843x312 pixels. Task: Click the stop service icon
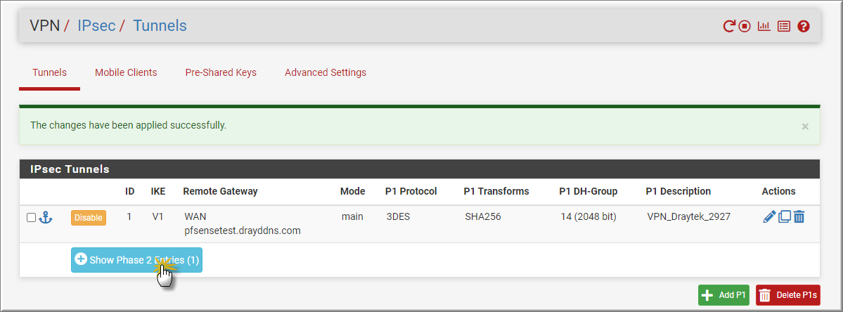pyautogui.click(x=744, y=26)
